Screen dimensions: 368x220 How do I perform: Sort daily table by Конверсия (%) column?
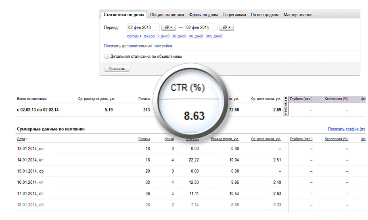click(x=336, y=139)
